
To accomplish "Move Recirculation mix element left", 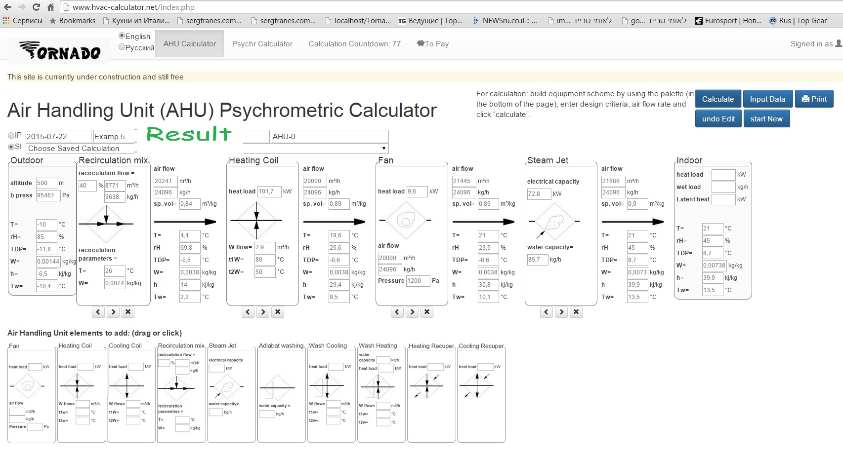I will click(x=98, y=312).
